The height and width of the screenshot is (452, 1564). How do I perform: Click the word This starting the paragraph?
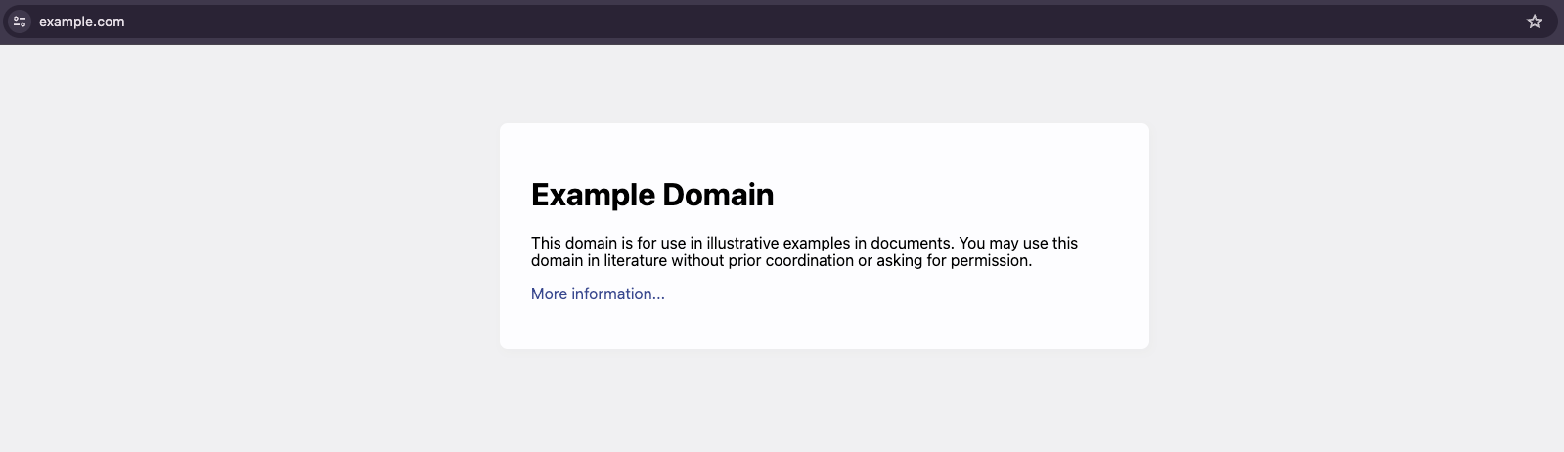point(546,243)
